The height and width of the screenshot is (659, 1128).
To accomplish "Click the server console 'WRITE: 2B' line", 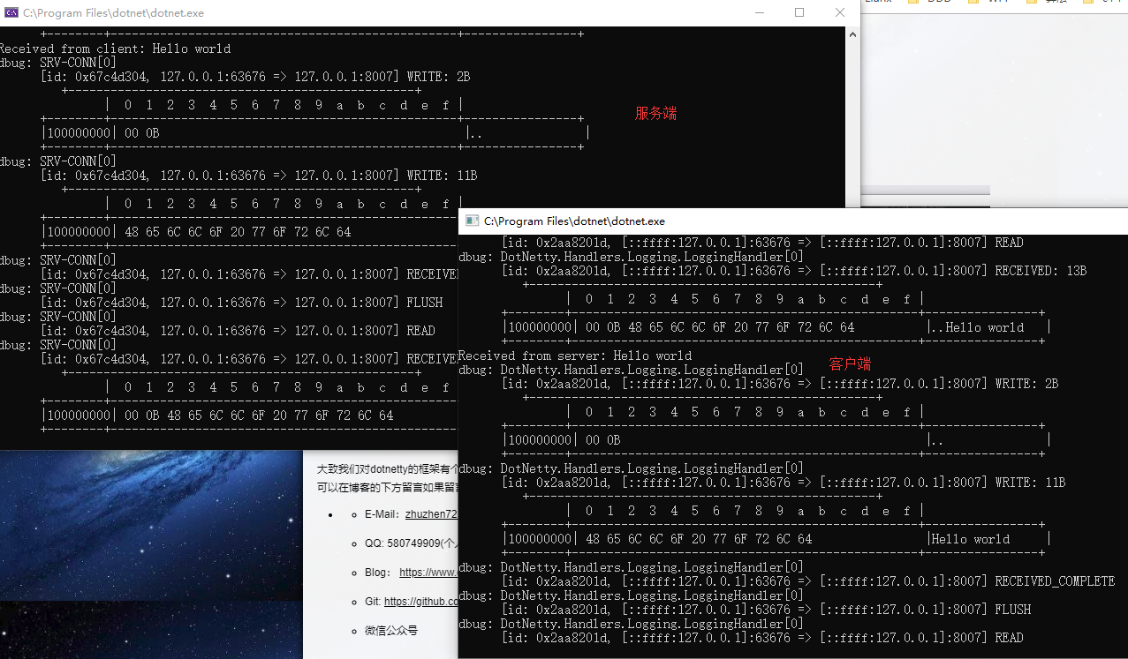I will (x=255, y=77).
